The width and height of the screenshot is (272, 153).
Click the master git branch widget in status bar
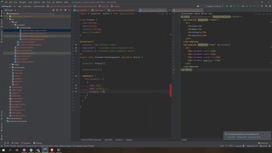tap(263, 146)
